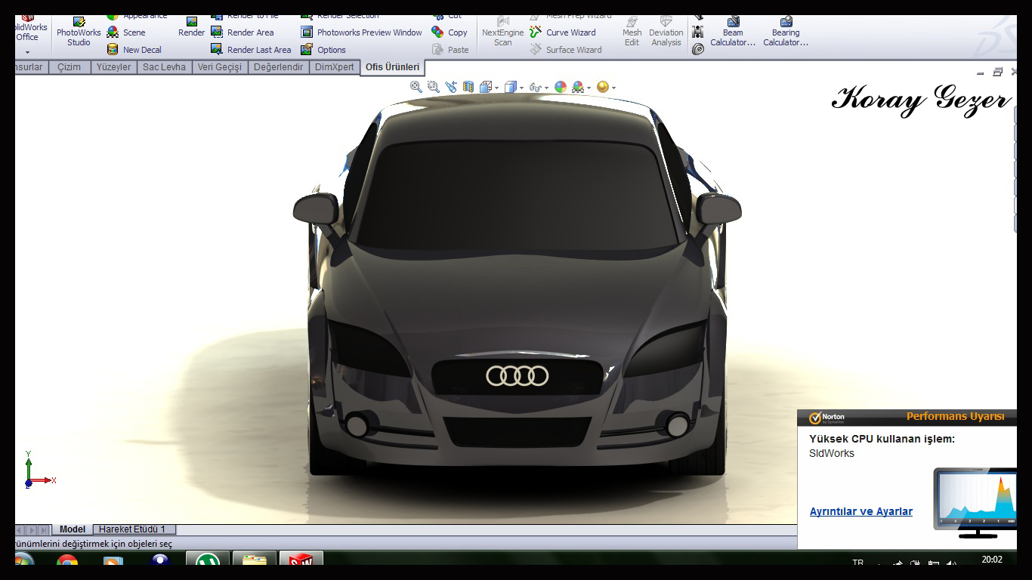Open Photoworks Preview Window
This screenshot has height=580, width=1032.
[x=362, y=32]
